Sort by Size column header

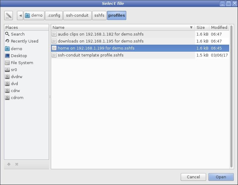pos(202,27)
